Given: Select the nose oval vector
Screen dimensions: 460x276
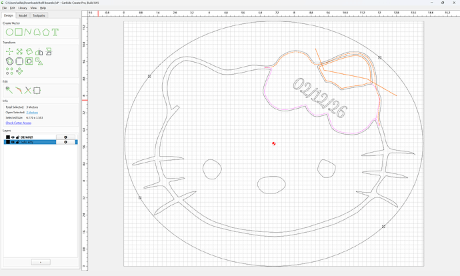Looking at the screenshot, I should click(271, 185).
